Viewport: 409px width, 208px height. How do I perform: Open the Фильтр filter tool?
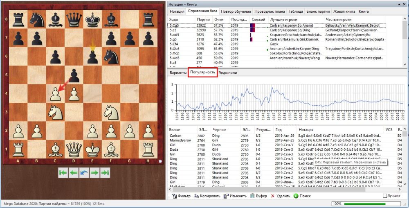point(181,196)
